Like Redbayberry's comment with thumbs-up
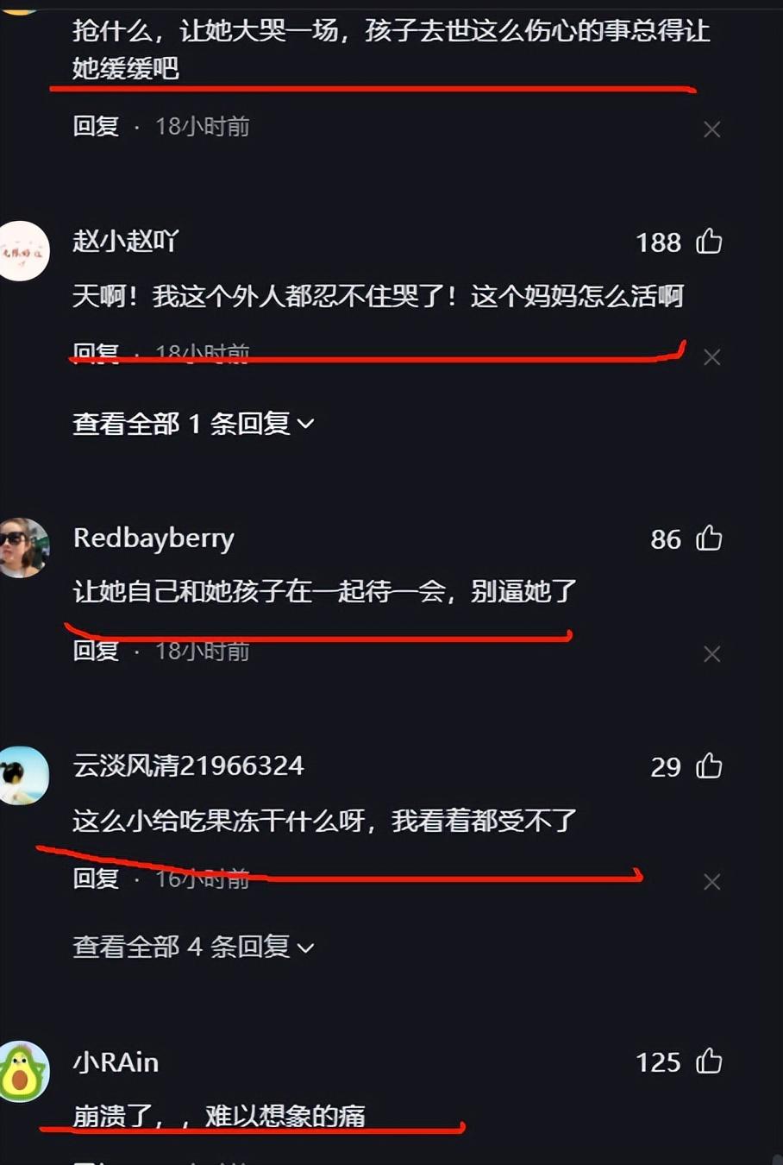The height and width of the screenshot is (1165, 783). point(709,538)
